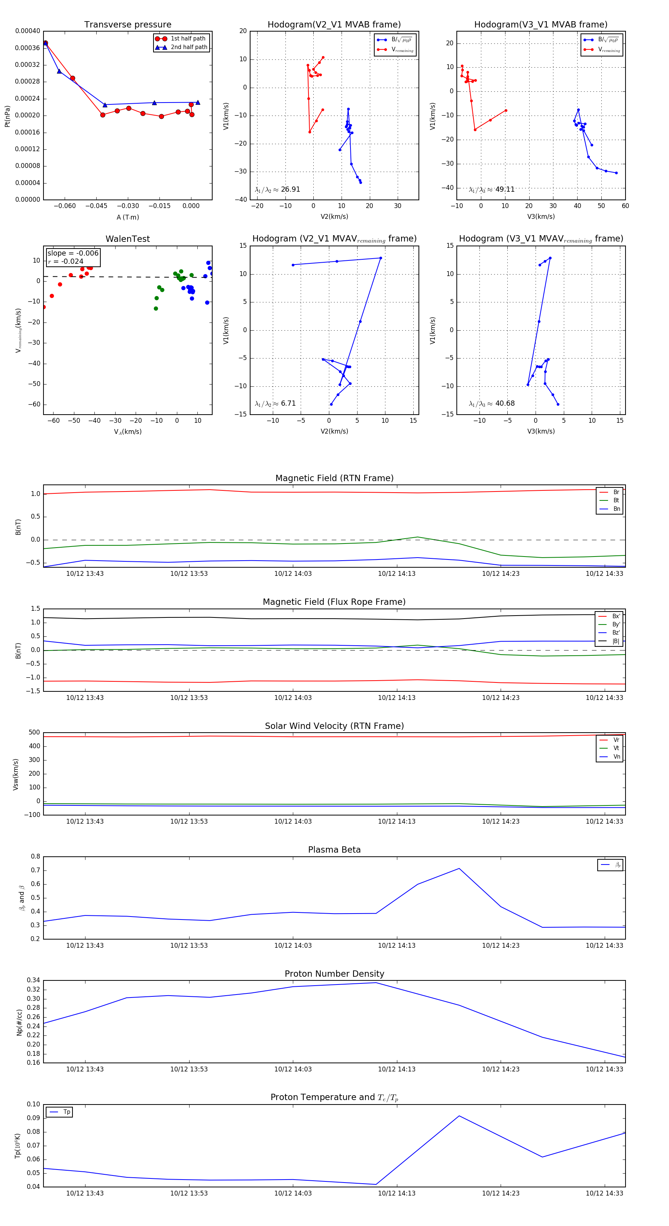The width and height of the screenshot is (669, 1226).
Task: Click the 'Transverse pressure' plot title
Action: click(x=127, y=25)
